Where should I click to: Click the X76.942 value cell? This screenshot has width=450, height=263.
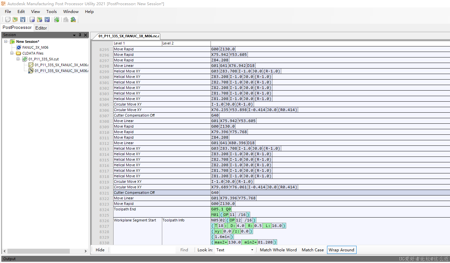(x=237, y=66)
